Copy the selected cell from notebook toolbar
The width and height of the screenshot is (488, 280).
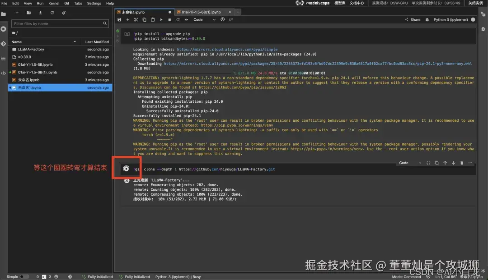click(x=145, y=19)
